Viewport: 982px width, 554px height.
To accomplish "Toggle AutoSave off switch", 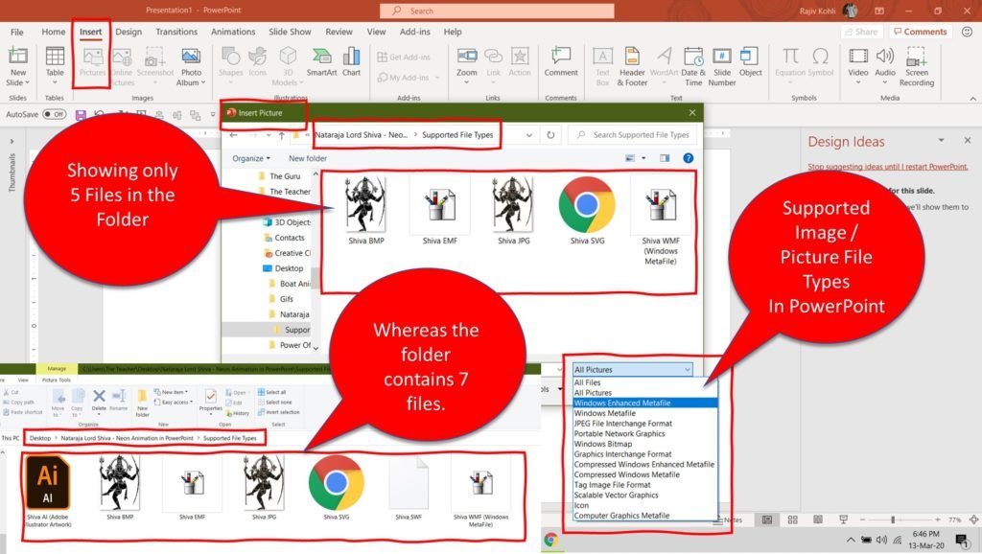I will pyautogui.click(x=55, y=115).
